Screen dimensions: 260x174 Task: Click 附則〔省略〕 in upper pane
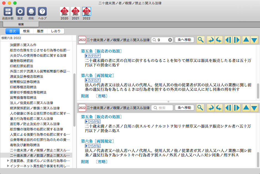coord(94,96)
